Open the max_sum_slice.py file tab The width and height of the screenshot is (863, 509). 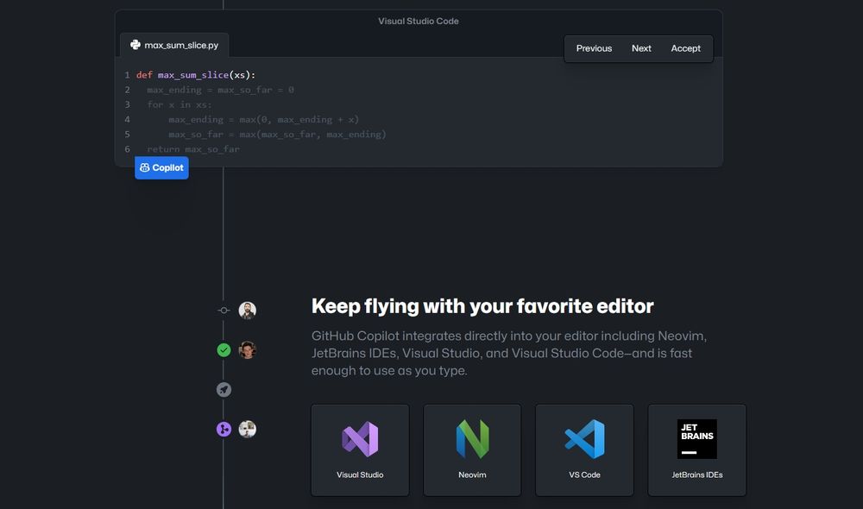coord(174,45)
